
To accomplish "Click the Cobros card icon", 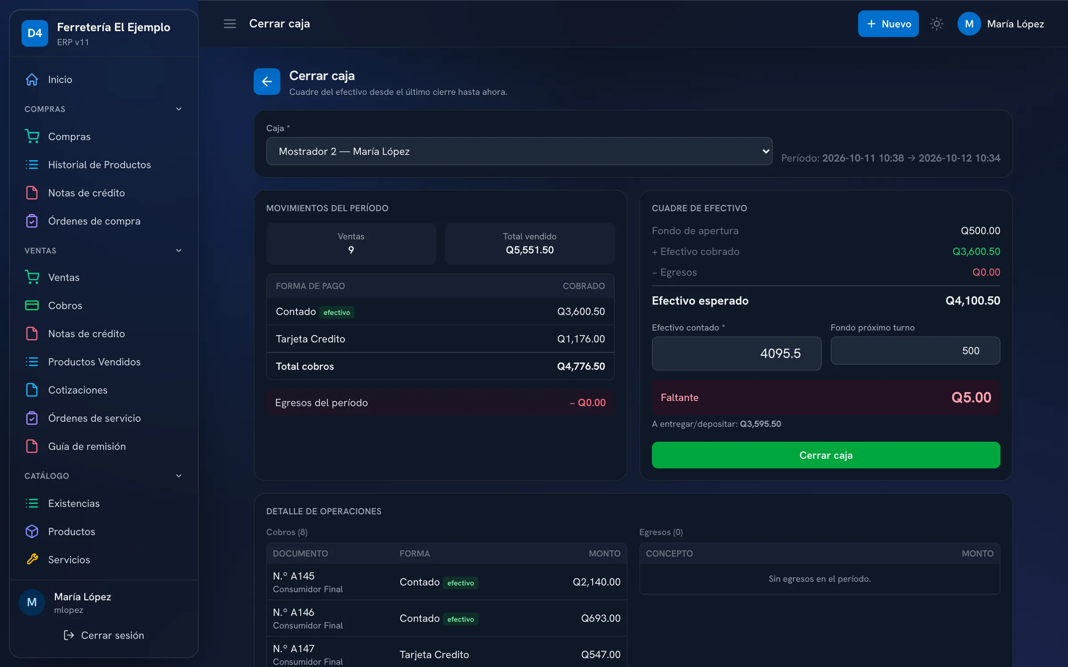I will 32,305.
